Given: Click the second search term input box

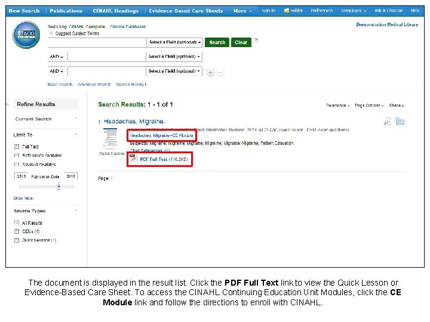Looking at the screenshot, I should (x=107, y=57).
